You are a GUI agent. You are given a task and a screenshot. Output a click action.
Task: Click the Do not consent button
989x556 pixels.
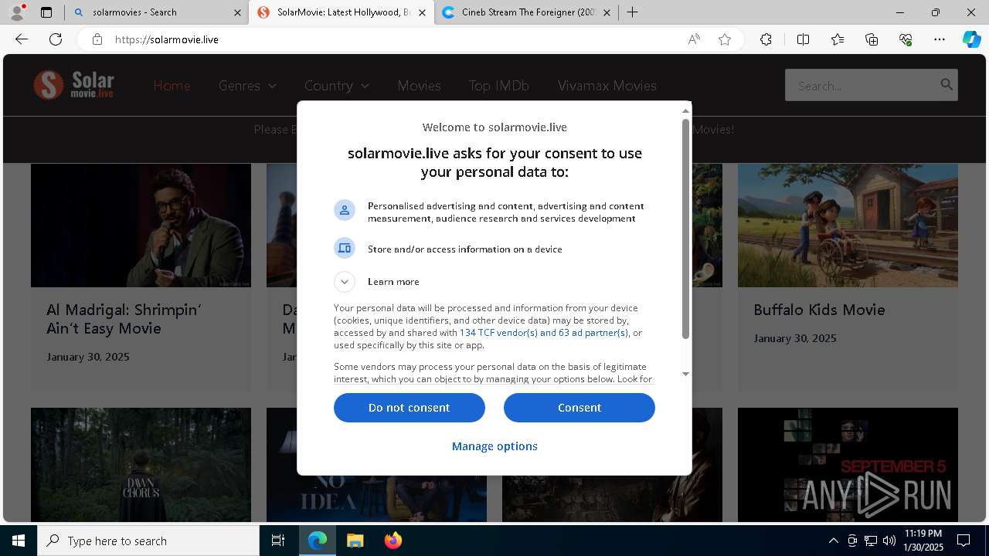click(410, 408)
